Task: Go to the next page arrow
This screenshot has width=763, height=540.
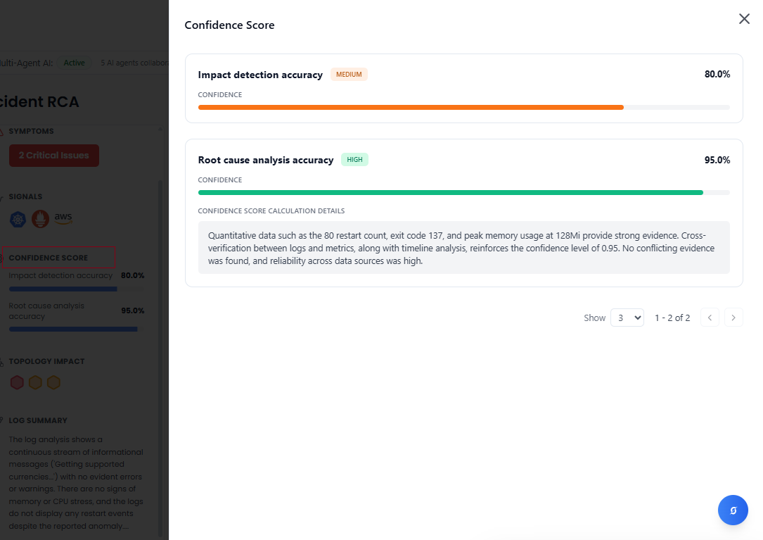Action: pos(733,318)
